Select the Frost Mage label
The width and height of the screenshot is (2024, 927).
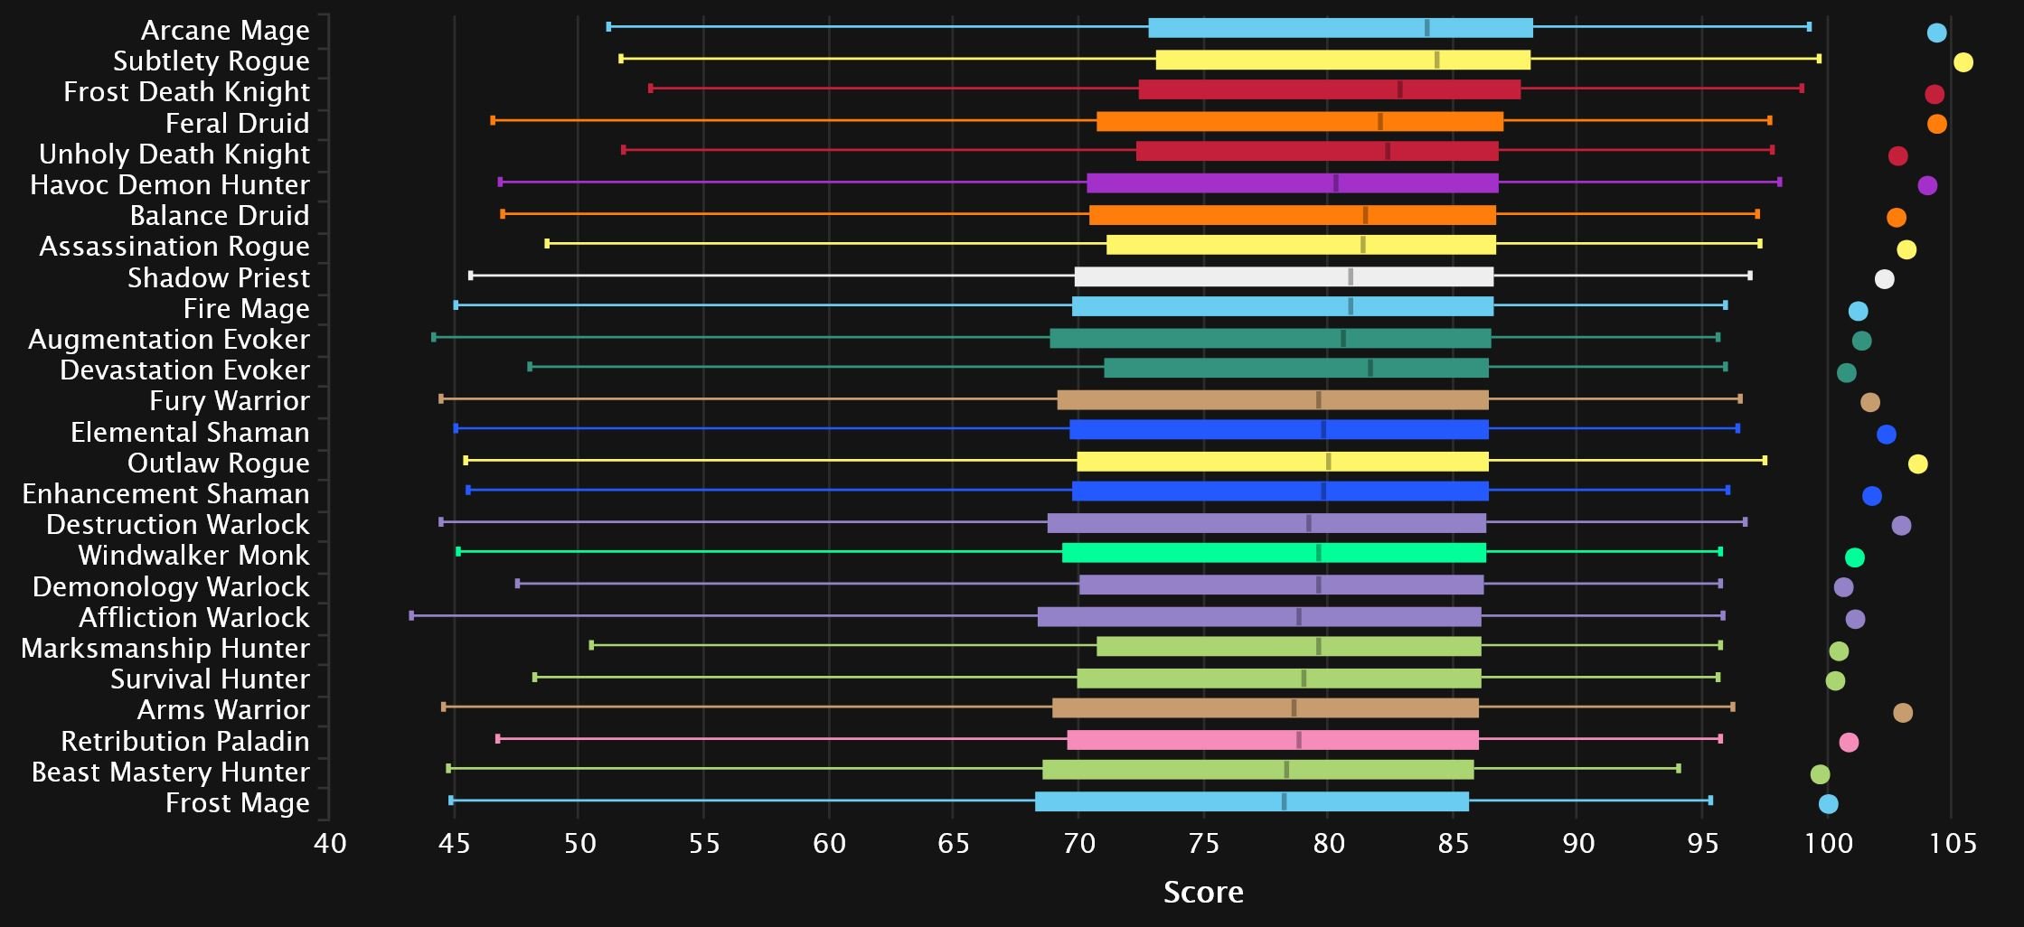coord(238,803)
